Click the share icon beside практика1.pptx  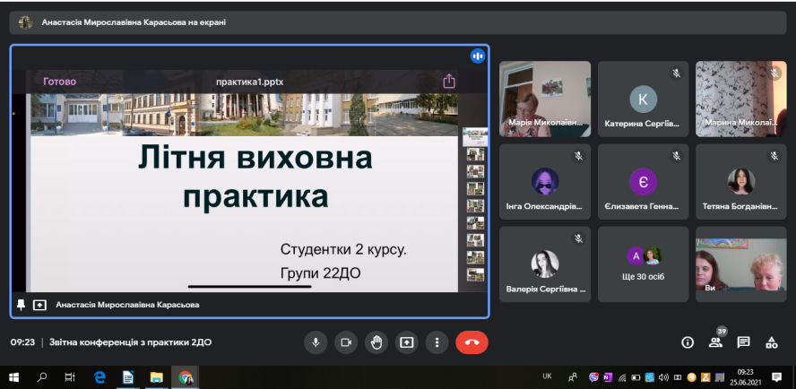click(449, 82)
